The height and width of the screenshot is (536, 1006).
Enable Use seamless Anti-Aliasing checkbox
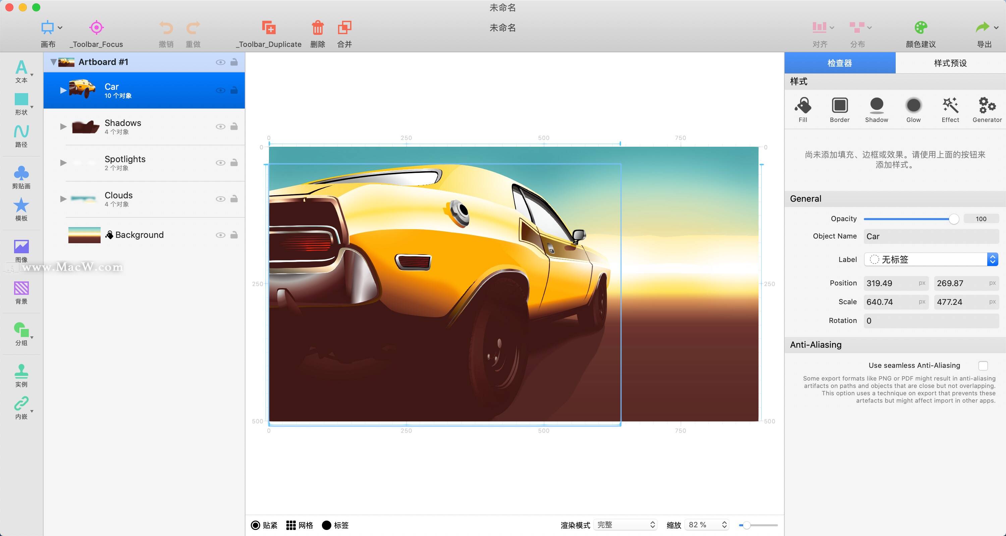coord(983,365)
